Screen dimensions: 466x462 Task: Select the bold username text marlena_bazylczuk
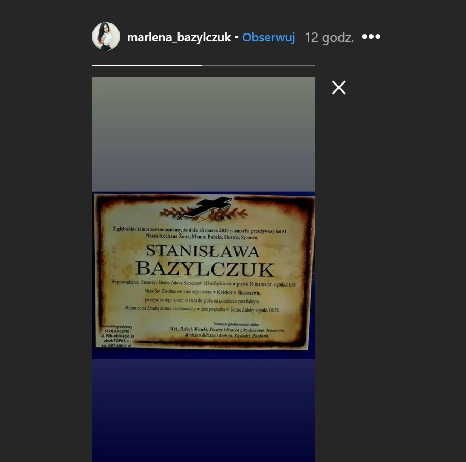point(179,37)
